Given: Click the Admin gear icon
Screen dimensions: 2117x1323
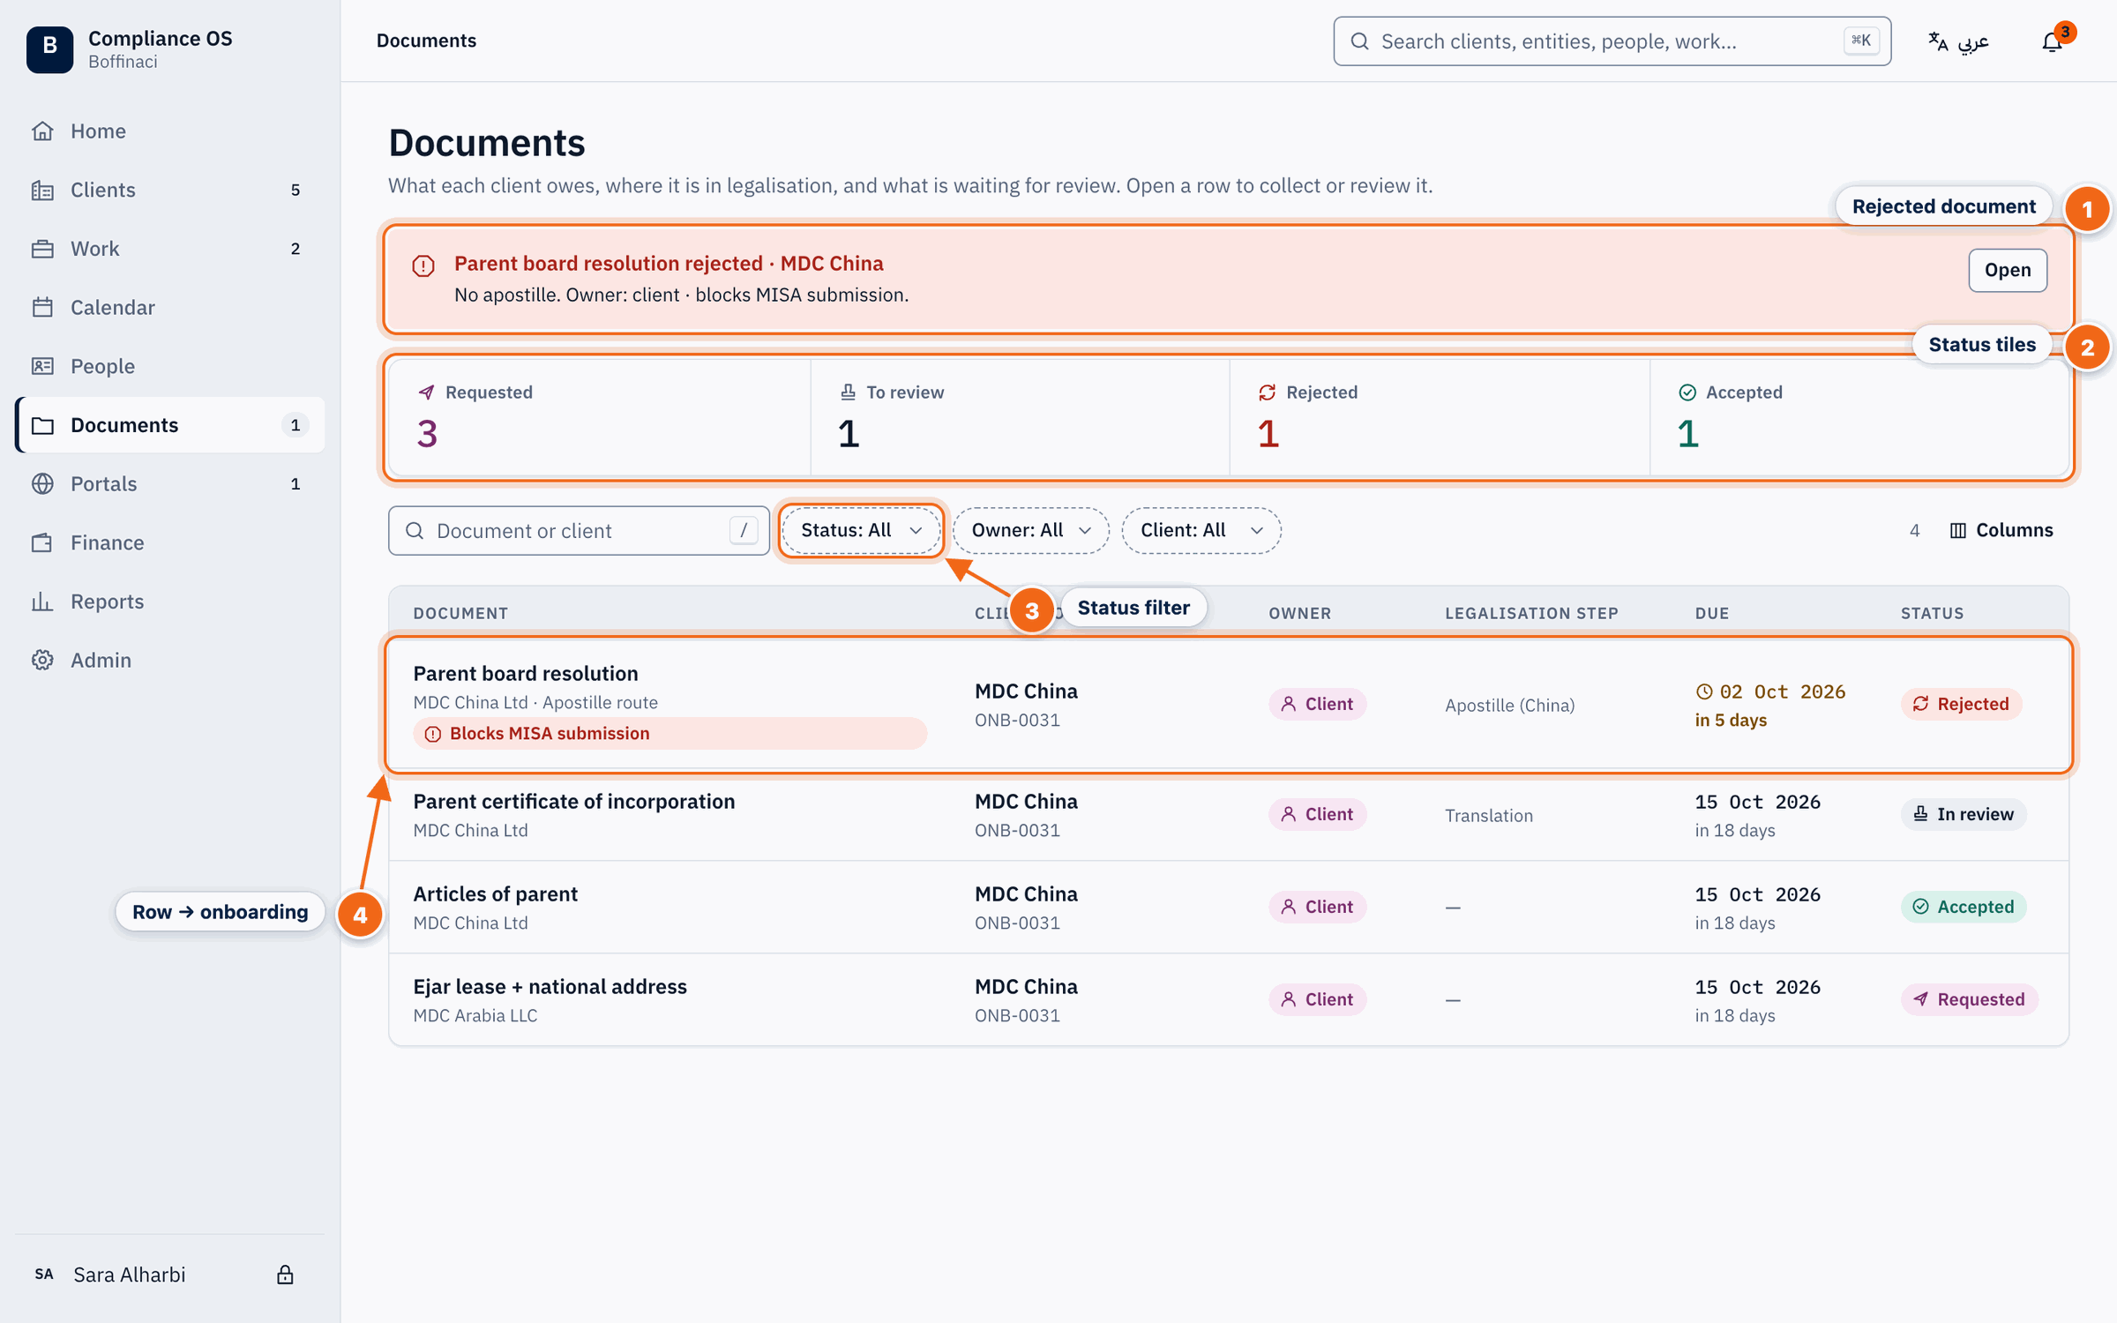Looking at the screenshot, I should pyautogui.click(x=42, y=660).
